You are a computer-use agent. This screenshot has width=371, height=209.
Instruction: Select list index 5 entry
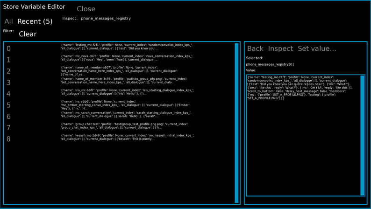pyautogui.click(x=8, y=105)
